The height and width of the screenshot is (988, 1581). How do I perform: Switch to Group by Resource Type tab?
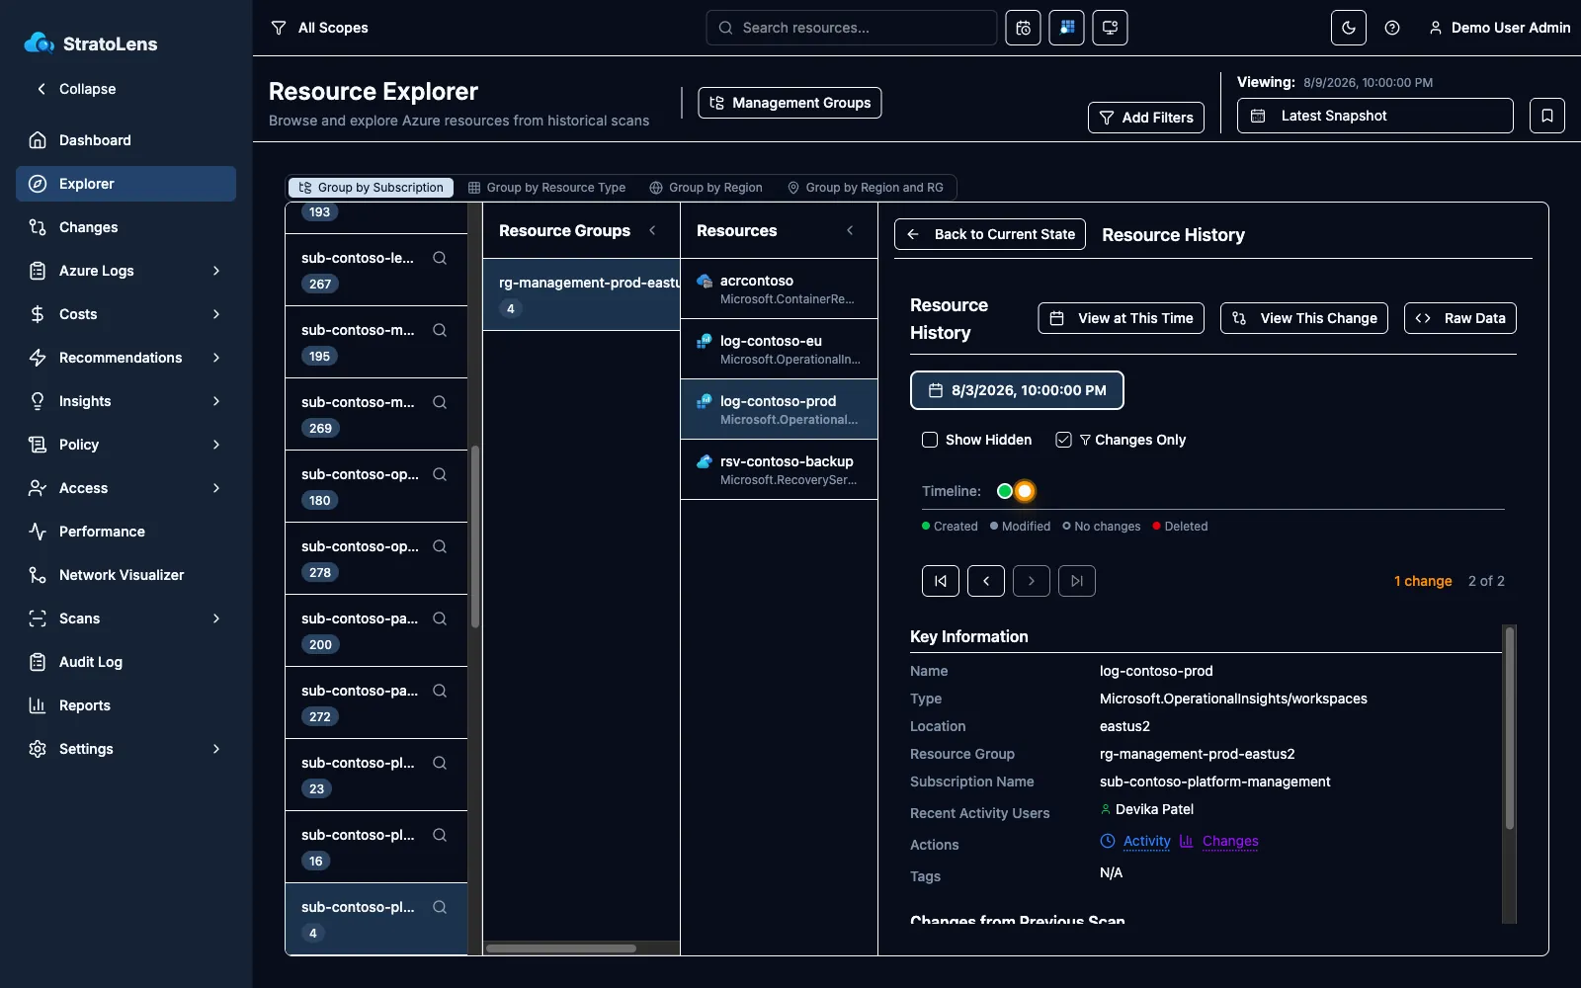tap(546, 188)
